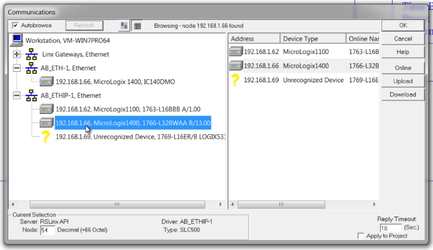
Task: Select 192.168.1.62, MicroLogix1100 tree entry
Action: (128, 110)
